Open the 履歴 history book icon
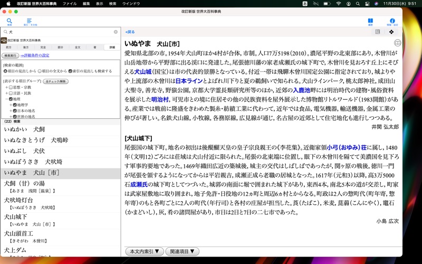422x264 pixels. click(370, 21)
